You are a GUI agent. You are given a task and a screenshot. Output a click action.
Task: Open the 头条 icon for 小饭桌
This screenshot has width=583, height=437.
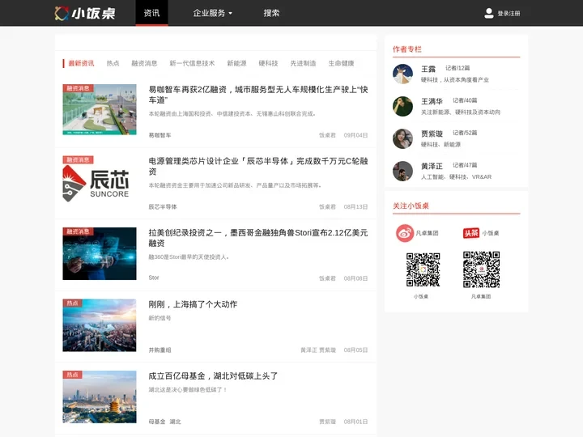click(470, 233)
